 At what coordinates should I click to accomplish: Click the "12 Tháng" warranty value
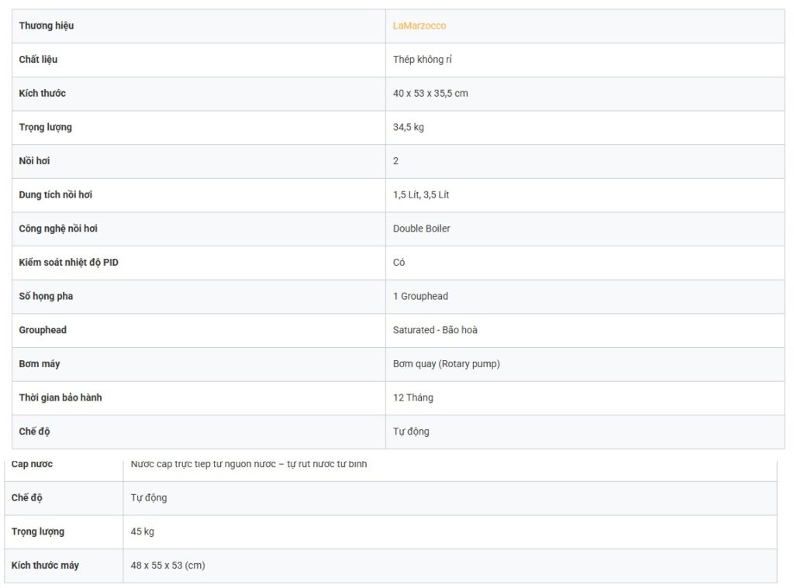(x=413, y=397)
